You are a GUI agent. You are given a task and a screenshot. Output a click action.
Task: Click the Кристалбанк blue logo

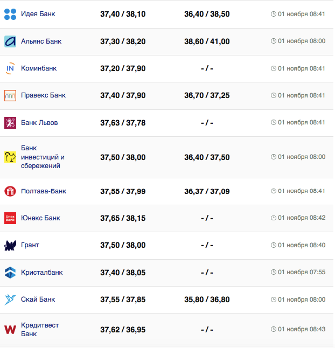click(x=10, y=273)
